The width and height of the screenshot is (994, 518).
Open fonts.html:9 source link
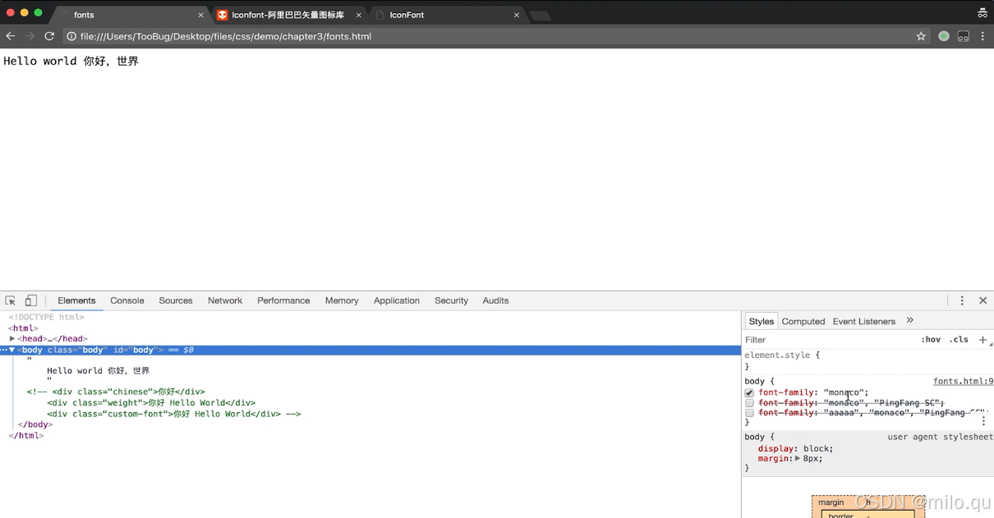pos(963,382)
